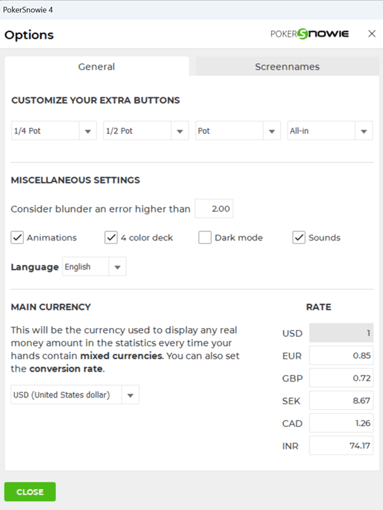
Task: Click the MISCELLANEOUS SETTINGS heading
Action: point(76,180)
